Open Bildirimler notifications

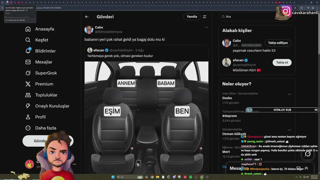coord(40,51)
